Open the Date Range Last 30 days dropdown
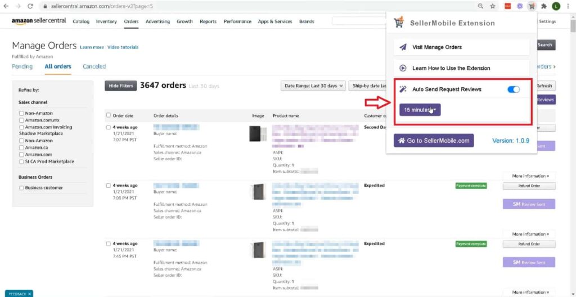The image size is (576, 297). tap(314, 85)
